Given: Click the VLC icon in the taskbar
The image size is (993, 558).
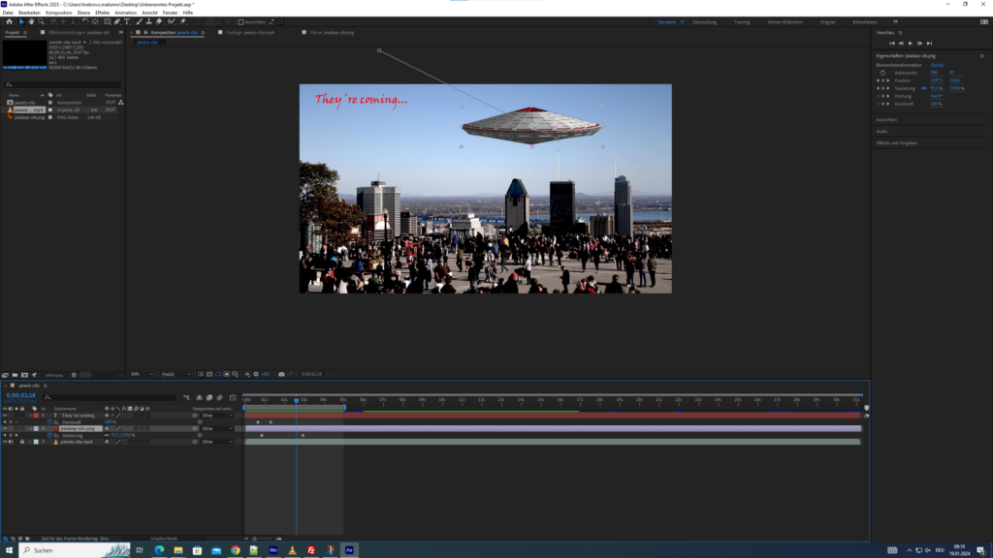Looking at the screenshot, I should tap(293, 550).
